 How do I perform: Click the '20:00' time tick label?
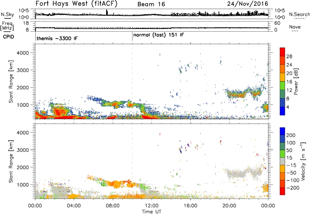229,206
